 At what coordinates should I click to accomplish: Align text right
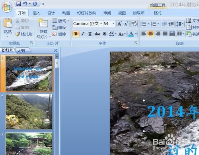[158, 34]
